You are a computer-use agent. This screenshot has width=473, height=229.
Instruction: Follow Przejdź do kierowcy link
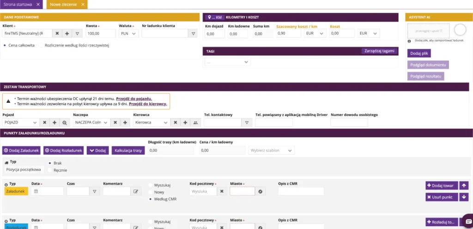point(148,104)
